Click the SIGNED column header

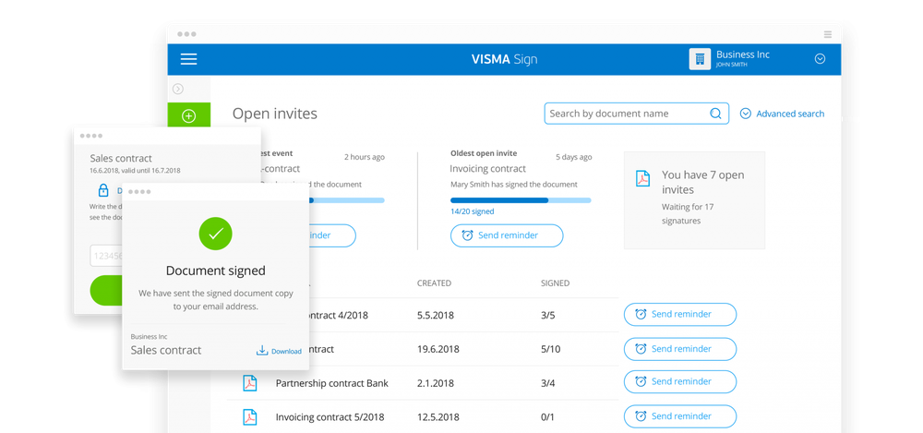[x=555, y=283]
